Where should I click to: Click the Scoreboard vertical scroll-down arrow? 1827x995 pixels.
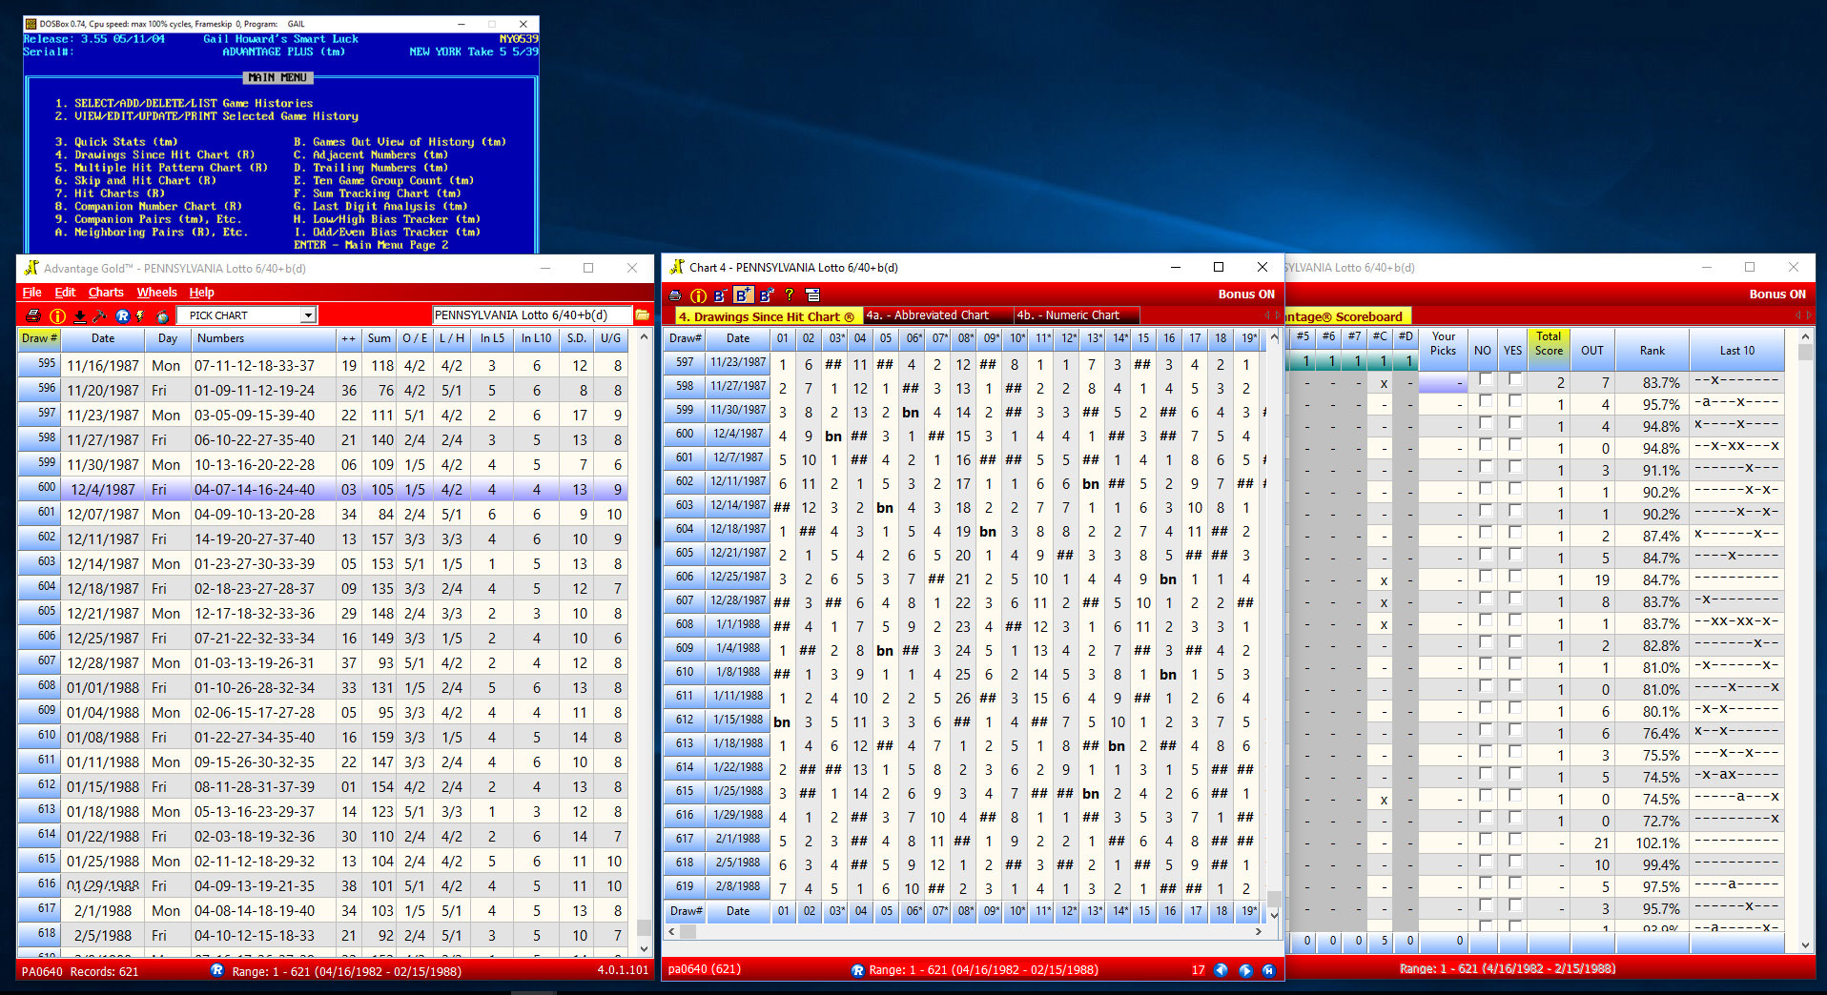(x=1804, y=945)
